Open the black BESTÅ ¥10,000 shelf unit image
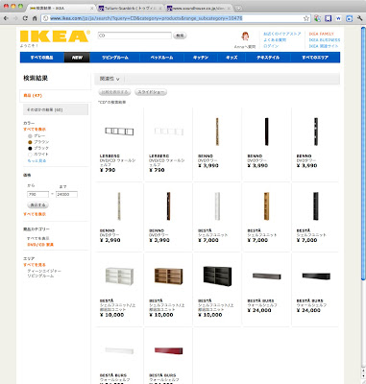Viewport: 366px width, 384px height. 217,276
